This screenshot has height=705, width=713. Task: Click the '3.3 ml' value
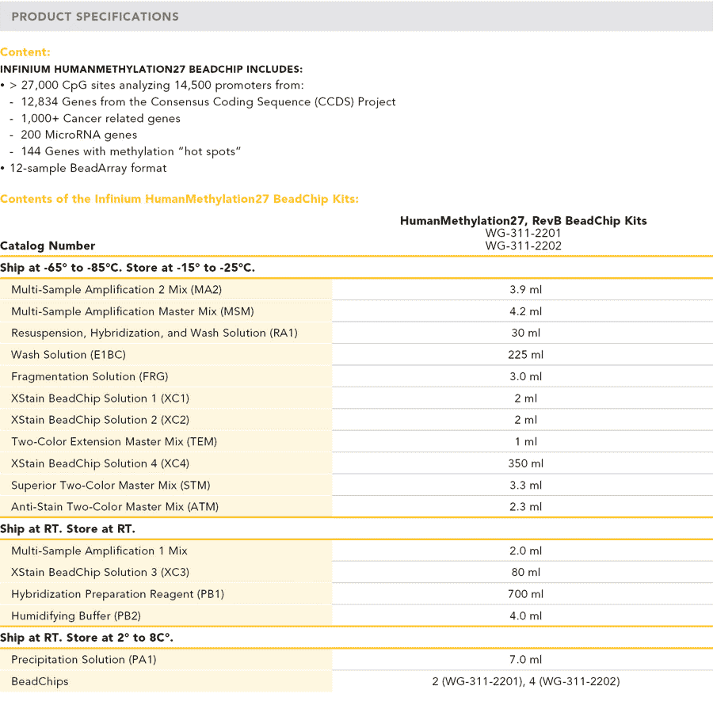click(x=526, y=486)
